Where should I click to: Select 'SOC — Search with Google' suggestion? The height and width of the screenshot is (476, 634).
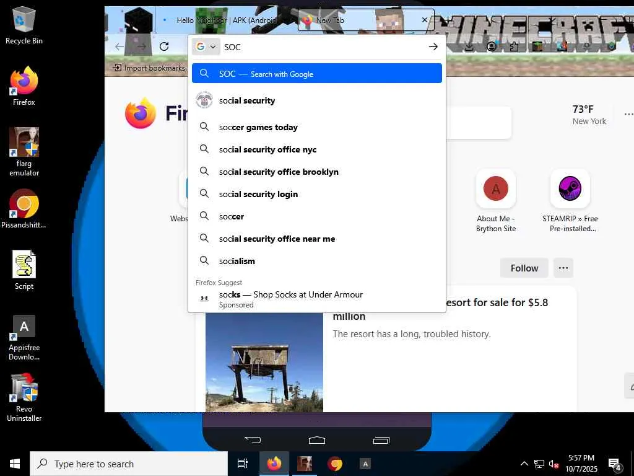click(x=316, y=73)
